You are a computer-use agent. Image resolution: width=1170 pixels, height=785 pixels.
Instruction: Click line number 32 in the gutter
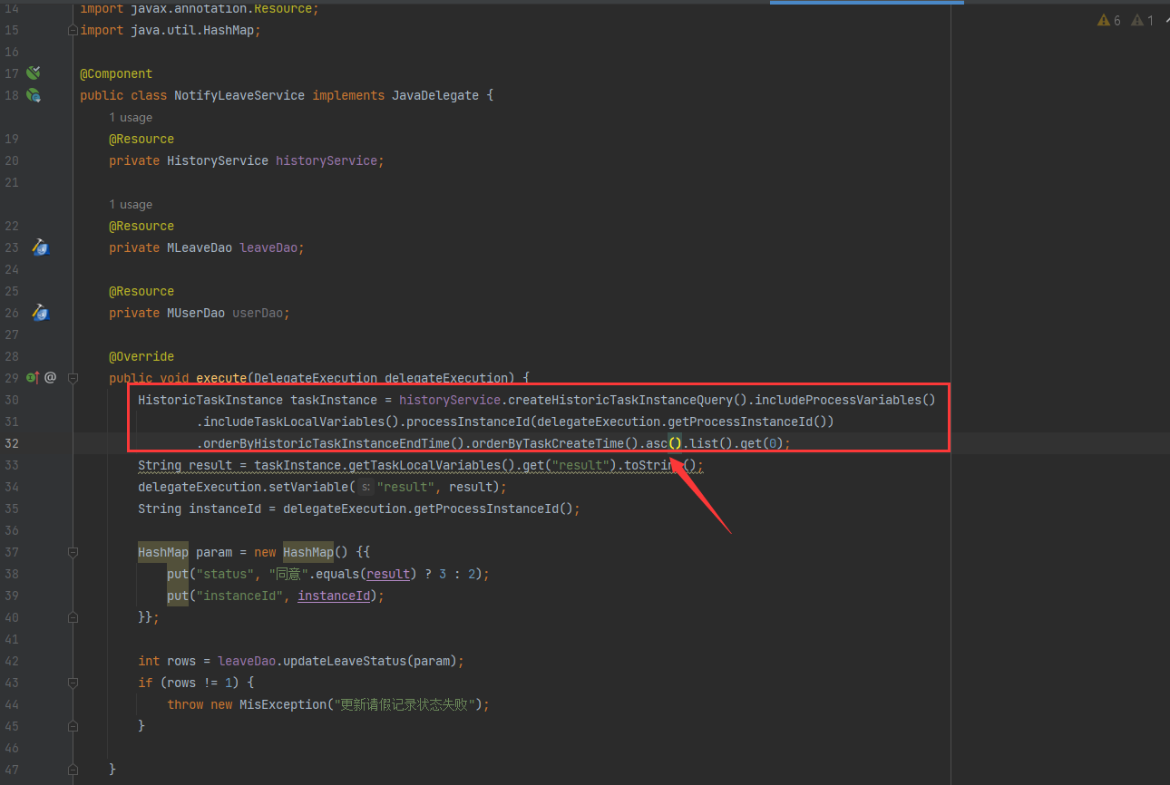[x=12, y=443]
